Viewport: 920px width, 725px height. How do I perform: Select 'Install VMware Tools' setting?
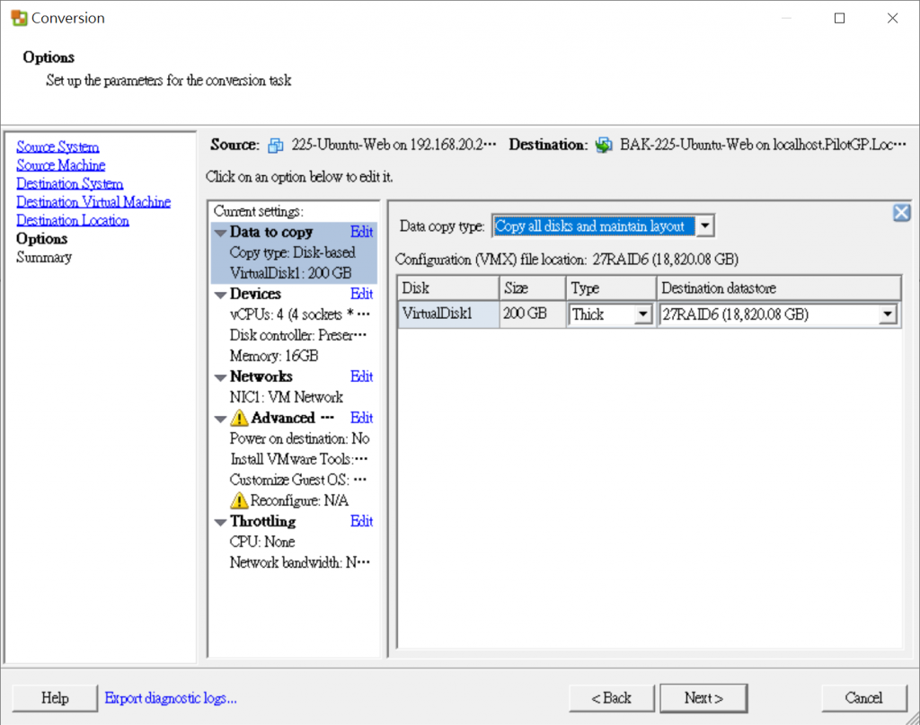tap(298, 459)
